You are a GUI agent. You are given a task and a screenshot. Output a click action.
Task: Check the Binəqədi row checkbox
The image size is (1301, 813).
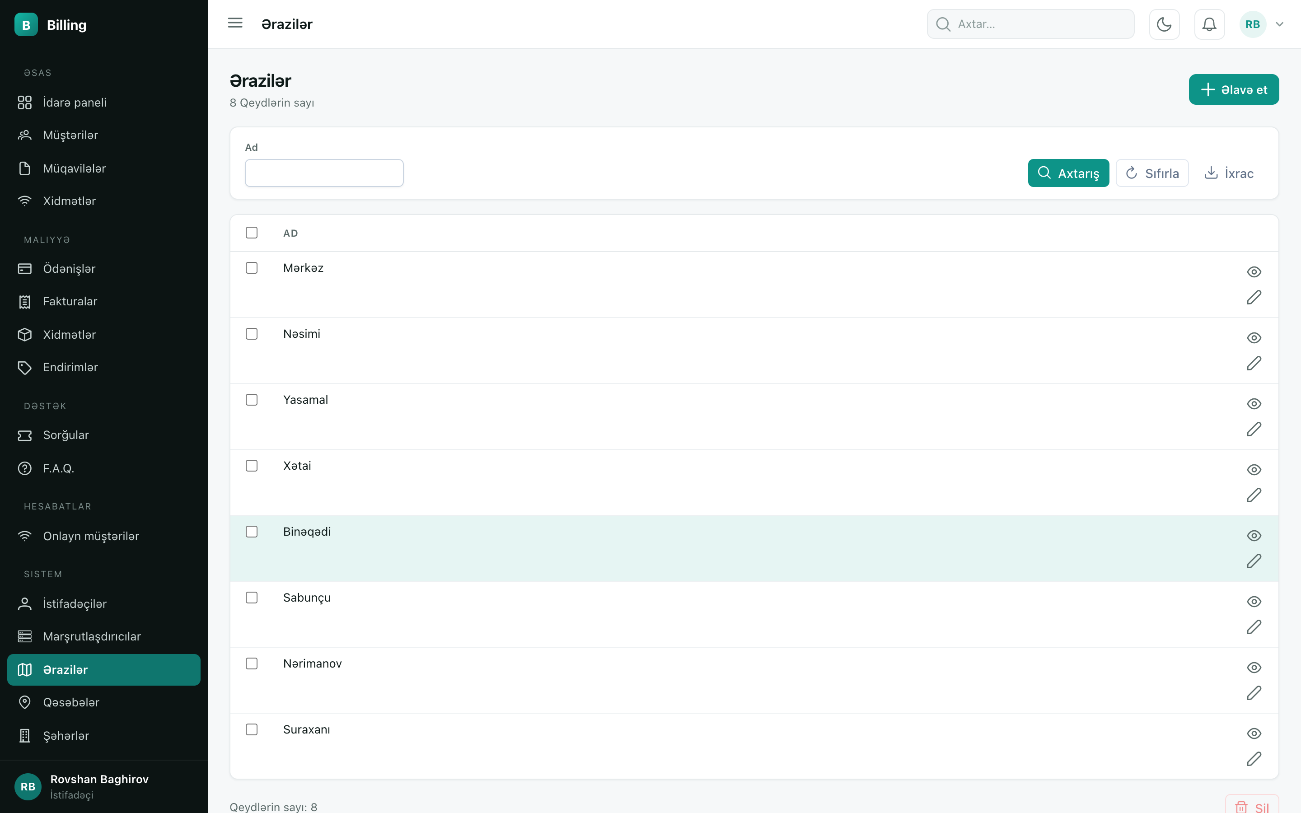252,532
